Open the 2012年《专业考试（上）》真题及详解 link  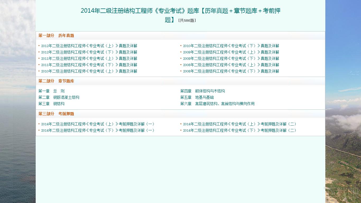click(89, 45)
